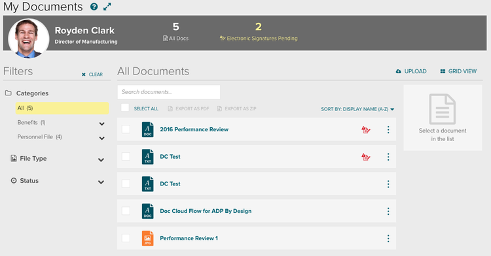The width and height of the screenshot is (491, 256).
Task: Click the orange JPG icon of Performance Review 1
Action: point(147,238)
